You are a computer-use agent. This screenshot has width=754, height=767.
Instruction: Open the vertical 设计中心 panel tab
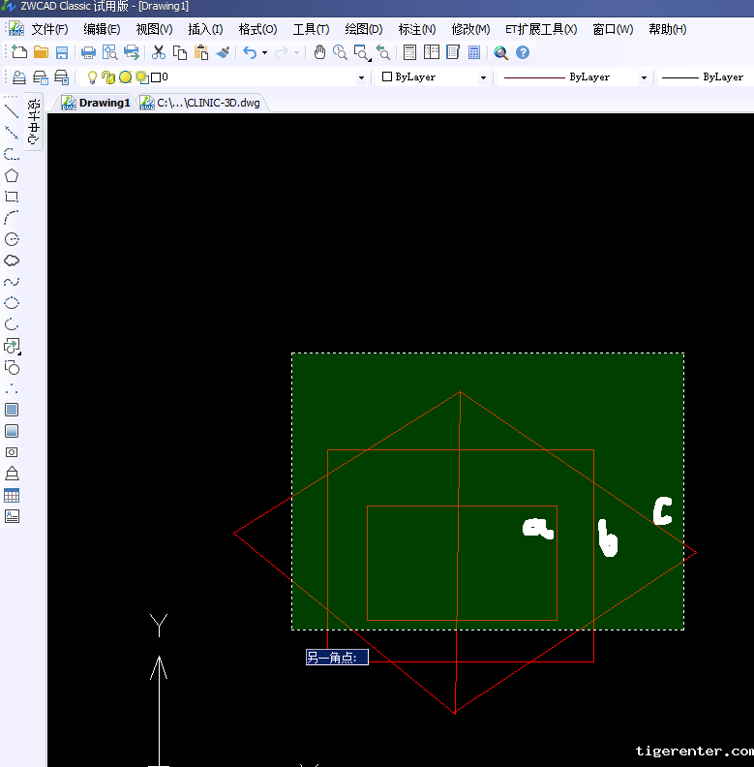pyautogui.click(x=34, y=121)
